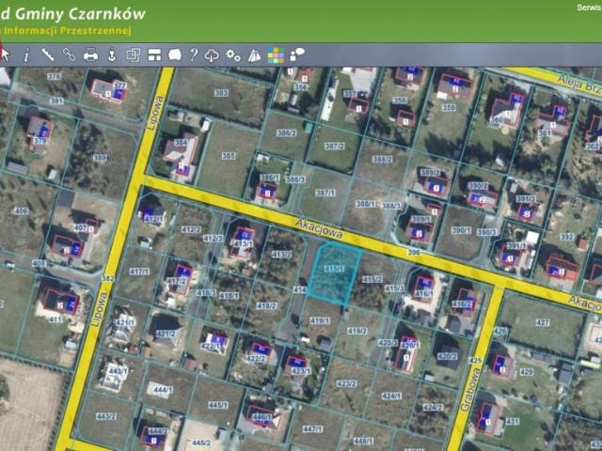This screenshot has height=451, width=602.
Task: Click the 'Serwis' link in header
Action: tap(589, 8)
